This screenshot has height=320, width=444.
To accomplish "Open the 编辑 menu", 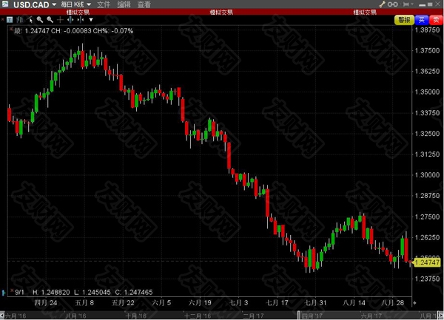I will [x=124, y=4].
